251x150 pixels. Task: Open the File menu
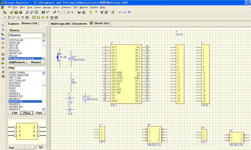[15, 7]
